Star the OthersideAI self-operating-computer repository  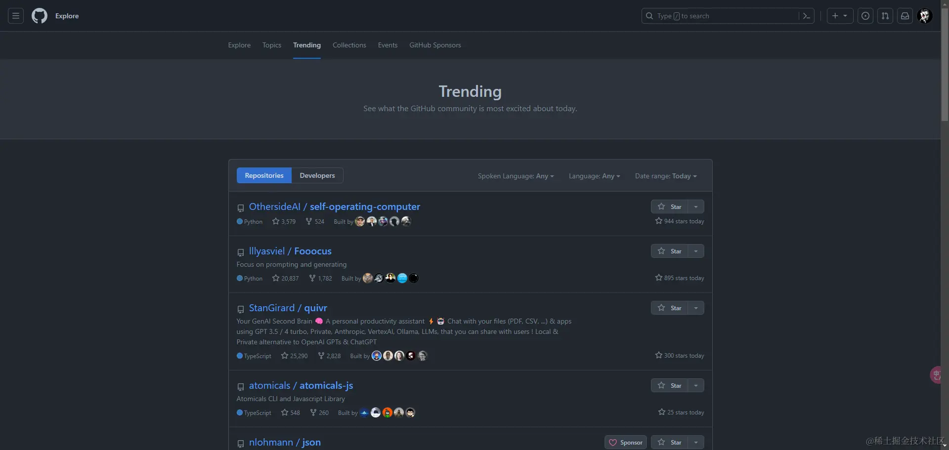tap(669, 206)
